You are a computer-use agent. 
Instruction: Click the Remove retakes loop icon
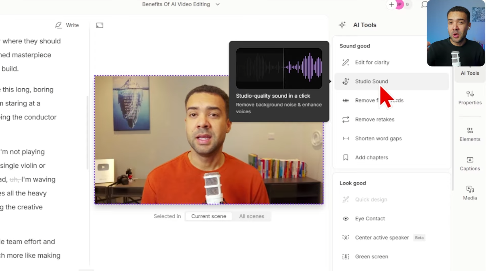[346, 120]
